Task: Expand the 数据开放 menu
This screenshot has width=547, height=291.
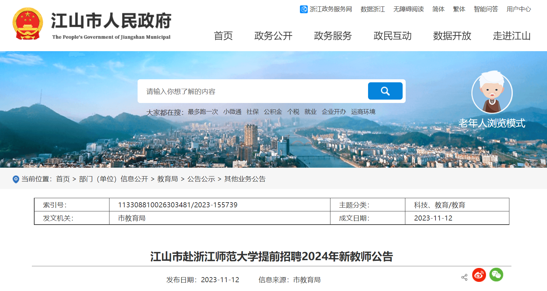Action: [x=452, y=36]
